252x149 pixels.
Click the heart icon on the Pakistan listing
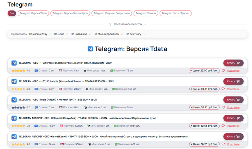click(223, 71)
